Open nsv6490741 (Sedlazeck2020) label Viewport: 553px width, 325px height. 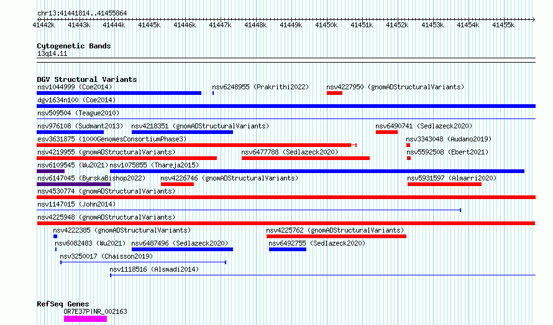click(x=424, y=126)
